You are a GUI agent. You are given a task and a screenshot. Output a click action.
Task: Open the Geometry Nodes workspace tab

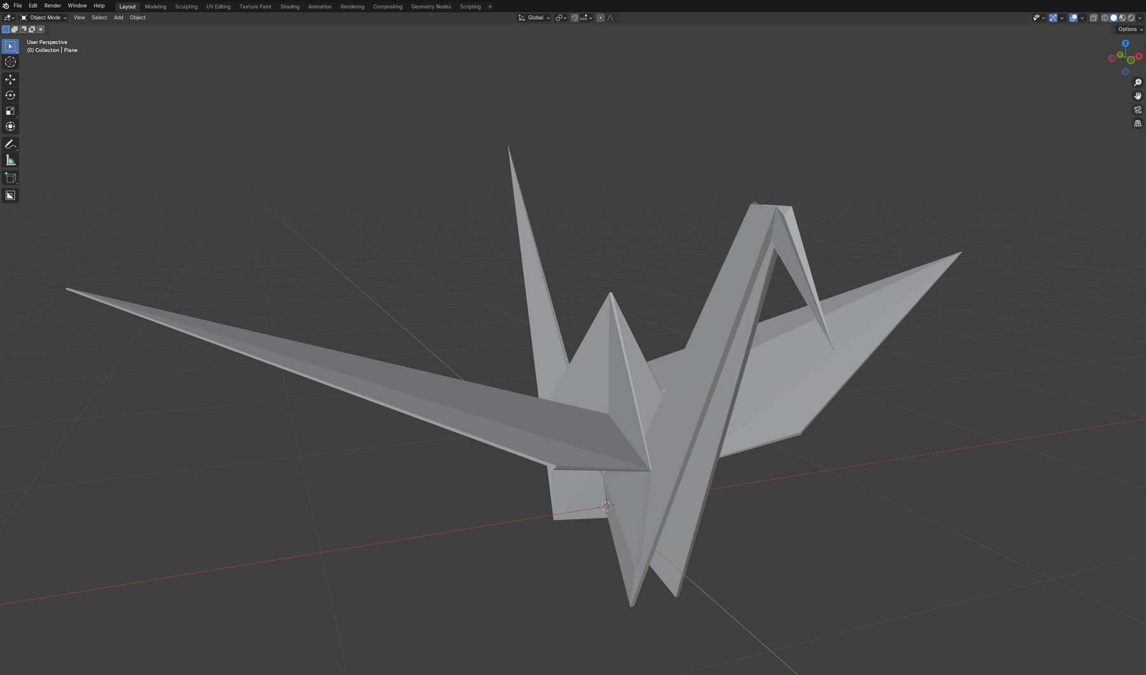coord(430,6)
